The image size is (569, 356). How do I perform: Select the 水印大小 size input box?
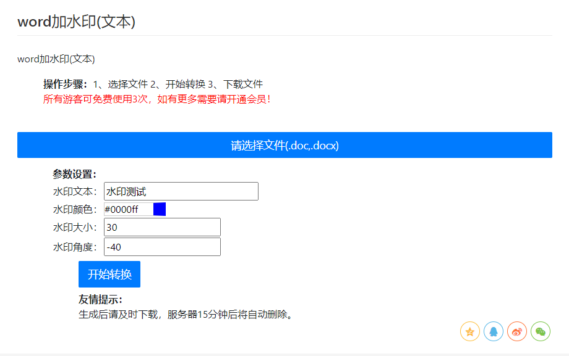pos(162,227)
